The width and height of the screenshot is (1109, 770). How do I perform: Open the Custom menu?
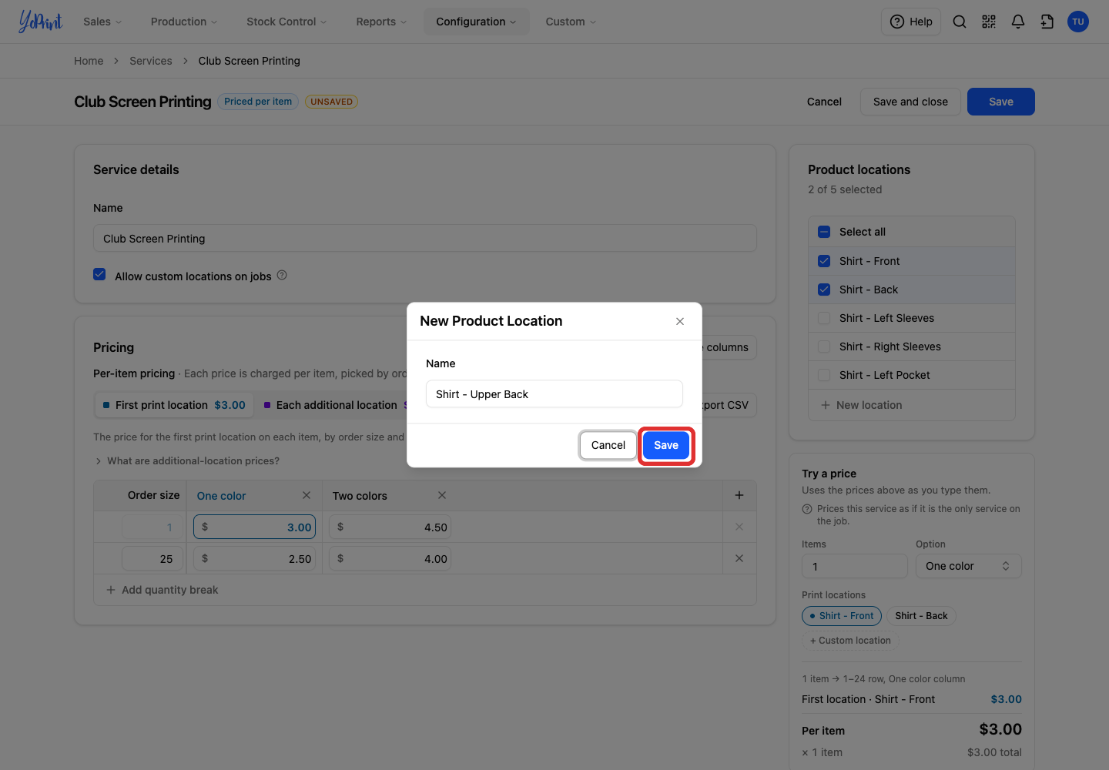click(x=571, y=22)
